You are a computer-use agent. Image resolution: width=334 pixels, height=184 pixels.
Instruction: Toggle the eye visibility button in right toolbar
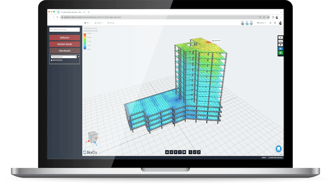click(x=281, y=37)
